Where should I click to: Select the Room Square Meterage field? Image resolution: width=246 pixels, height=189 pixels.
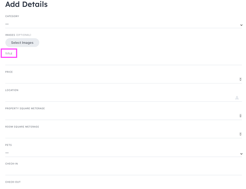(x=121, y=134)
